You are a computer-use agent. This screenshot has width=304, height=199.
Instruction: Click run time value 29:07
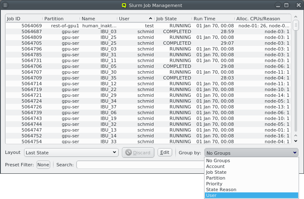227,43
